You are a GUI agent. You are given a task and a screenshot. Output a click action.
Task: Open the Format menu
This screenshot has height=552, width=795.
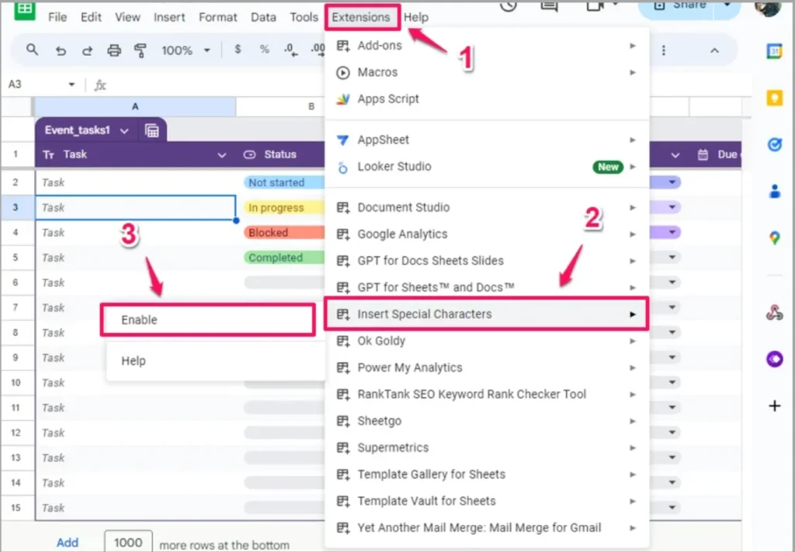(x=218, y=17)
